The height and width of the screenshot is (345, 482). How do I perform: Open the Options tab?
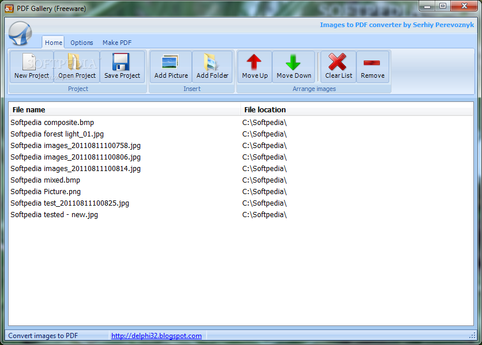[x=82, y=43]
